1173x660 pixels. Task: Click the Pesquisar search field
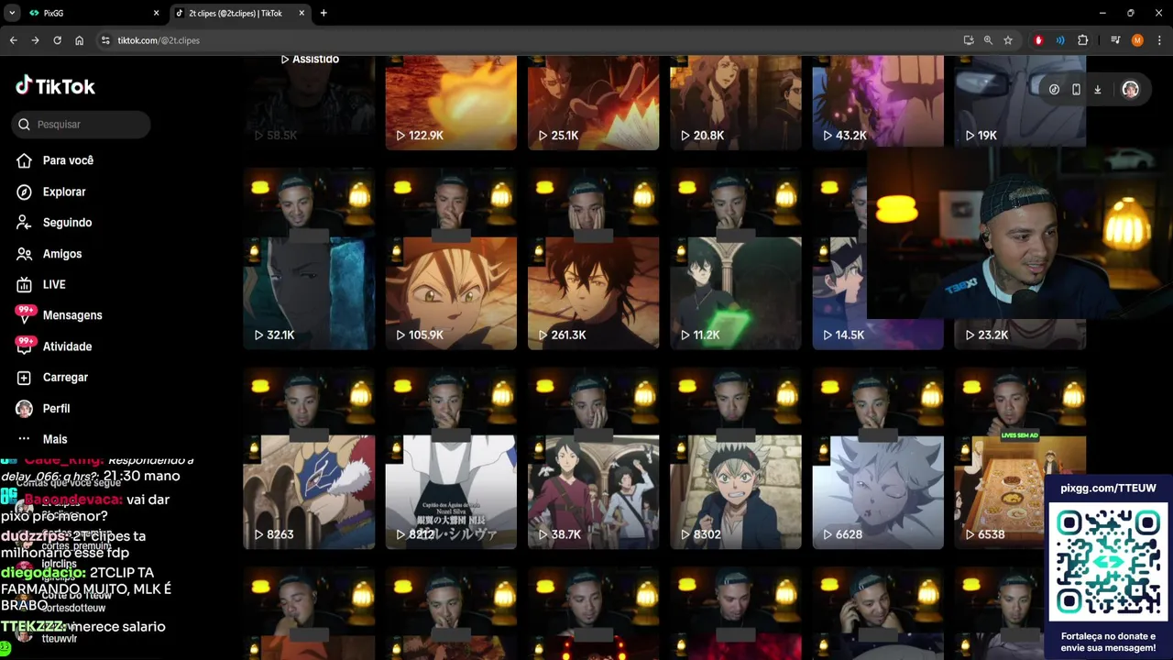(x=82, y=124)
